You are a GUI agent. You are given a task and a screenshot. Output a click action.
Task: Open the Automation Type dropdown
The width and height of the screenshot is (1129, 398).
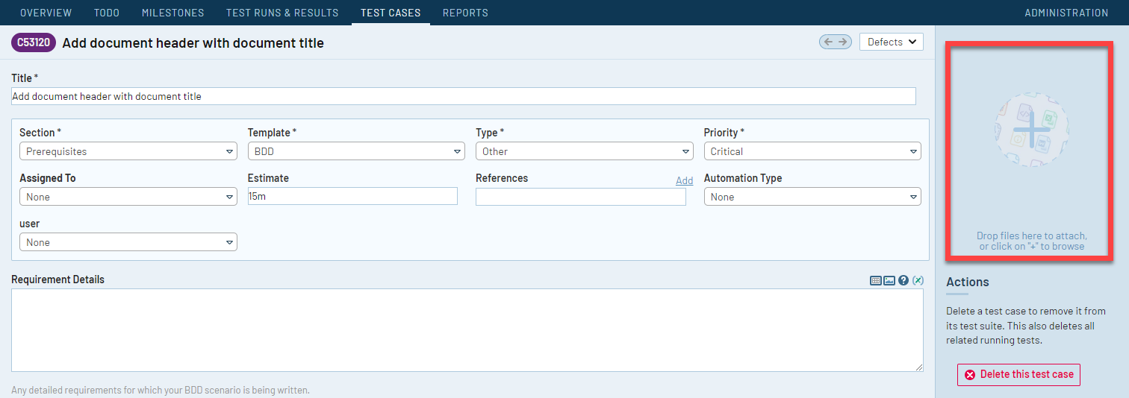coord(812,197)
